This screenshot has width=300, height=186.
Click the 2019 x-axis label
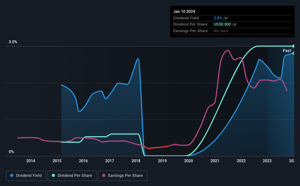(x=162, y=161)
